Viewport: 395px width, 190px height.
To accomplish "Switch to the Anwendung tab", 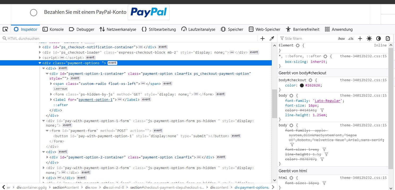I will [x=339, y=29].
